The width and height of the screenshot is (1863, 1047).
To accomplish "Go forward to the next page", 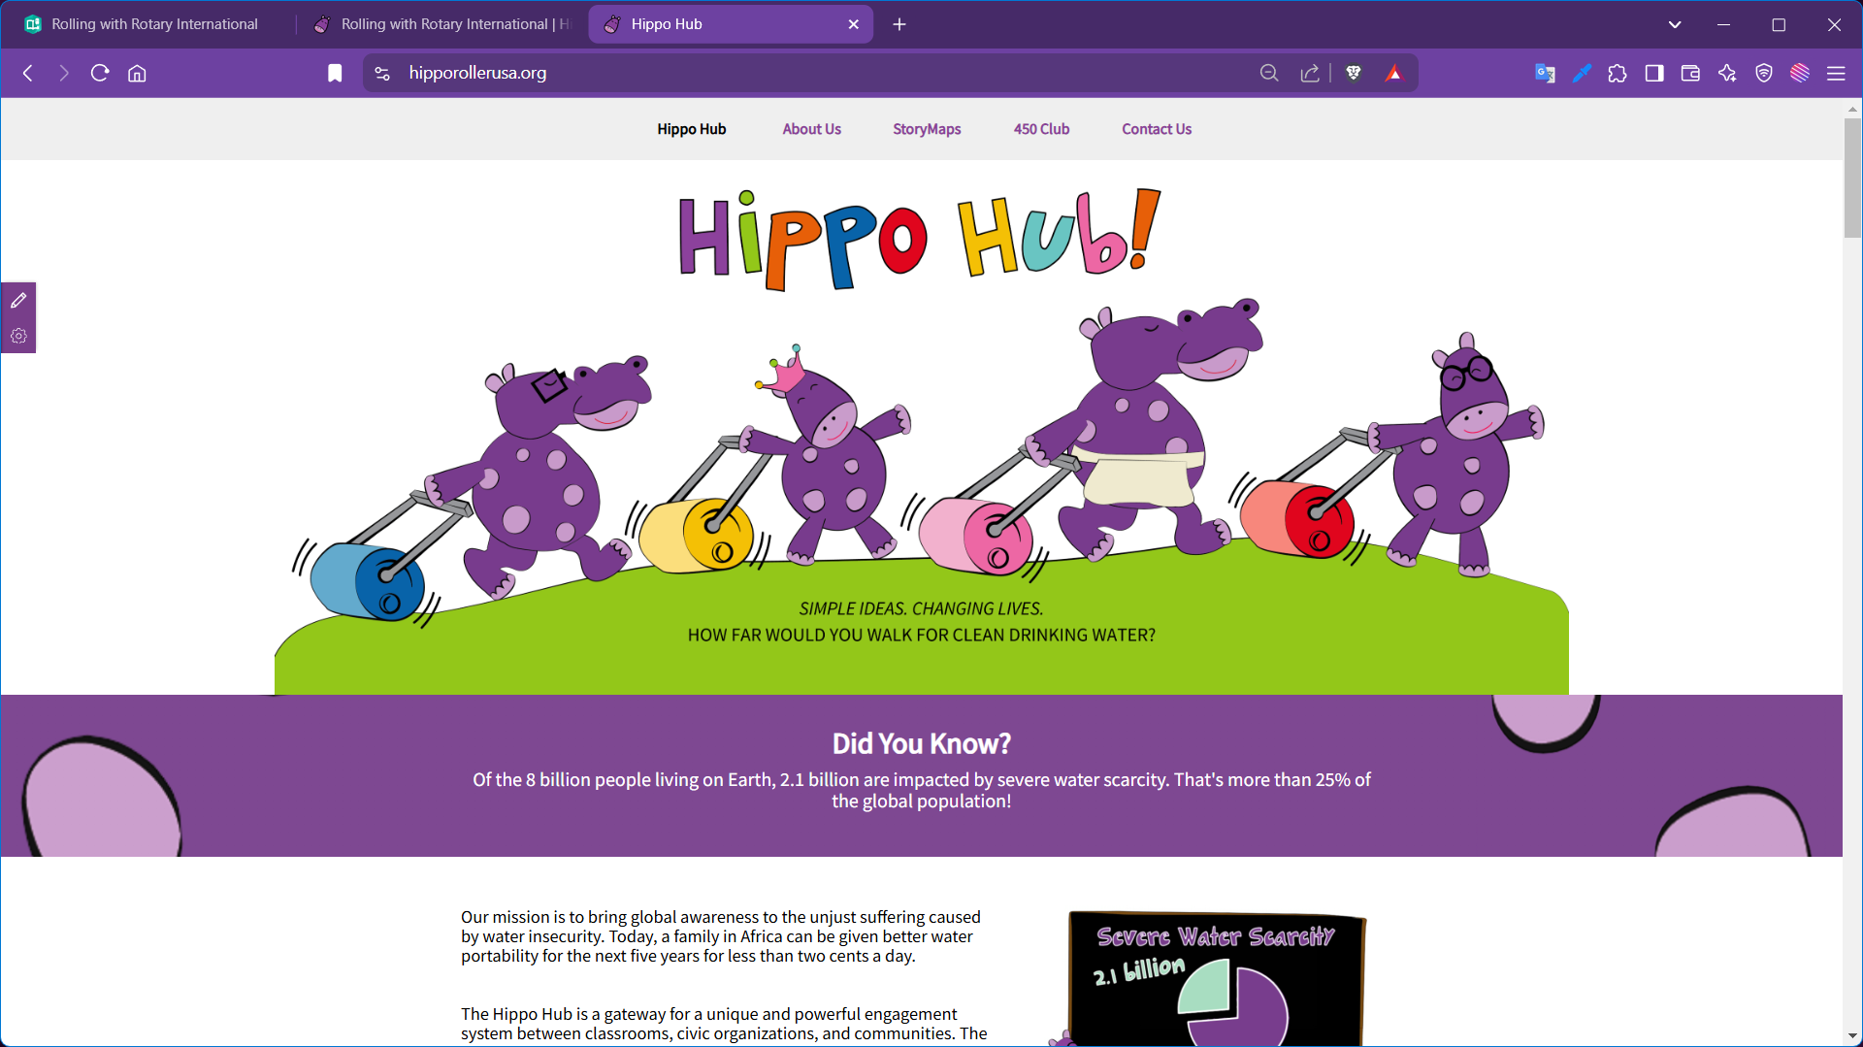I will (64, 73).
